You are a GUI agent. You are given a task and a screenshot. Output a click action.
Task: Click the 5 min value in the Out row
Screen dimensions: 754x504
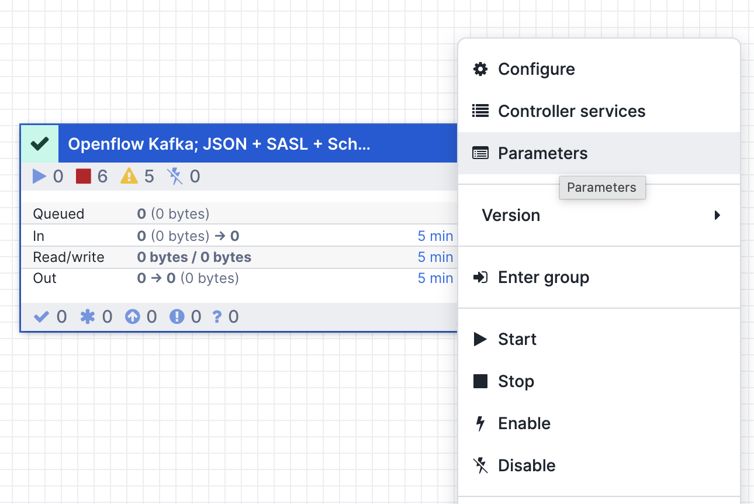tap(435, 278)
